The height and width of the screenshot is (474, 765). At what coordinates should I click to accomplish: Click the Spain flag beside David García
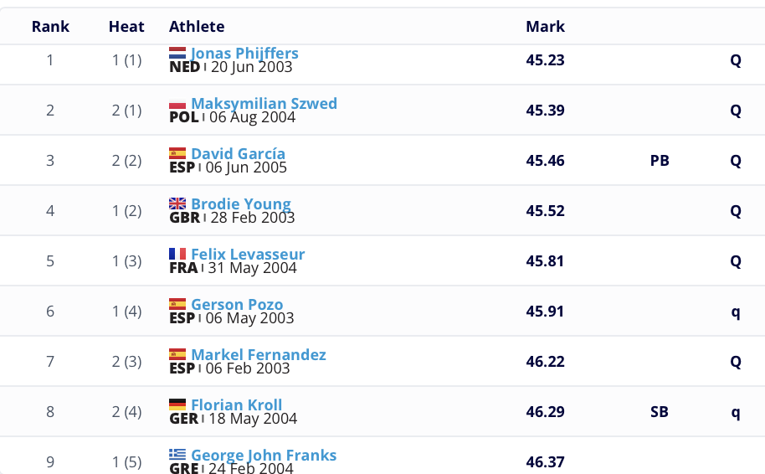[x=177, y=154]
